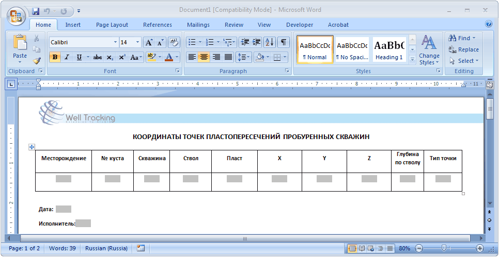This screenshot has height=257, width=499.
Task: Switch to the Page Layout tab
Action: [112, 25]
